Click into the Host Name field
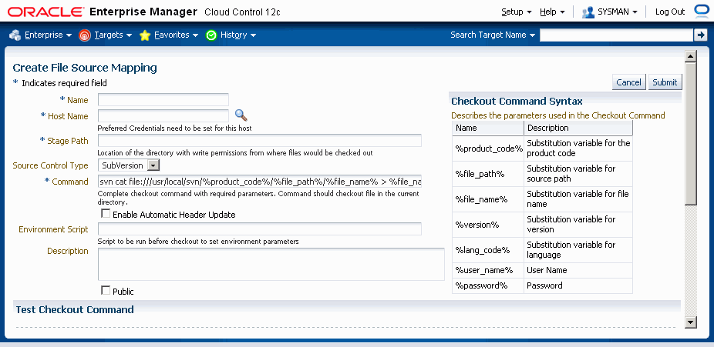The width and height of the screenshot is (714, 347). click(x=163, y=116)
